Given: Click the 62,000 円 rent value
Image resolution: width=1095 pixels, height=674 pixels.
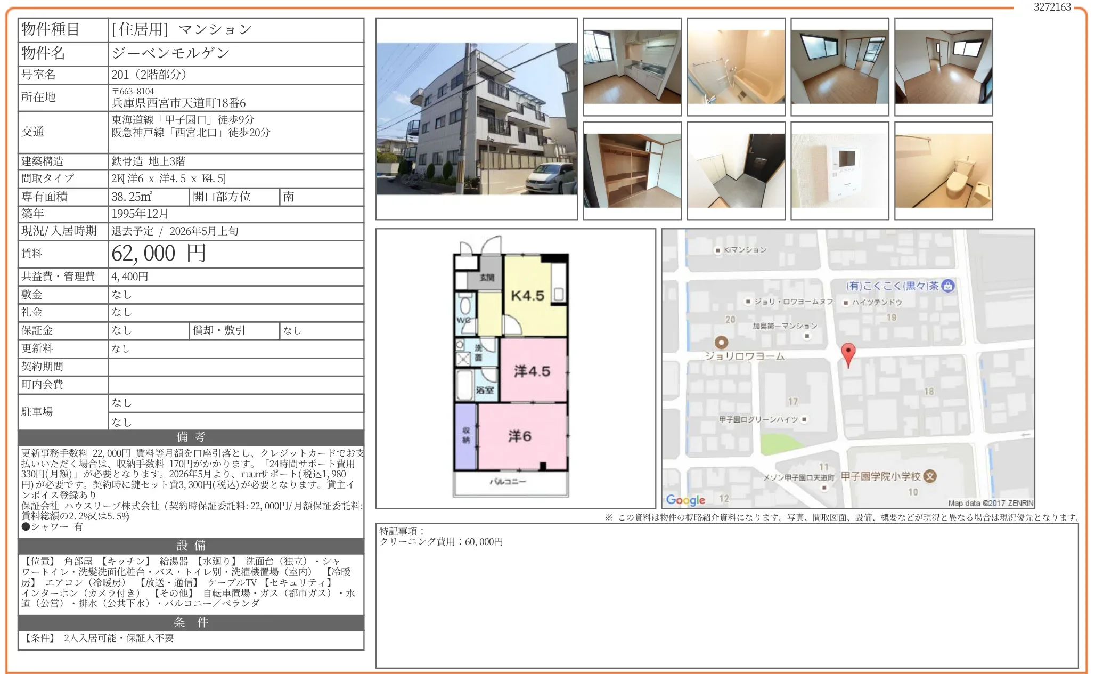Looking at the screenshot, I should click(x=159, y=254).
